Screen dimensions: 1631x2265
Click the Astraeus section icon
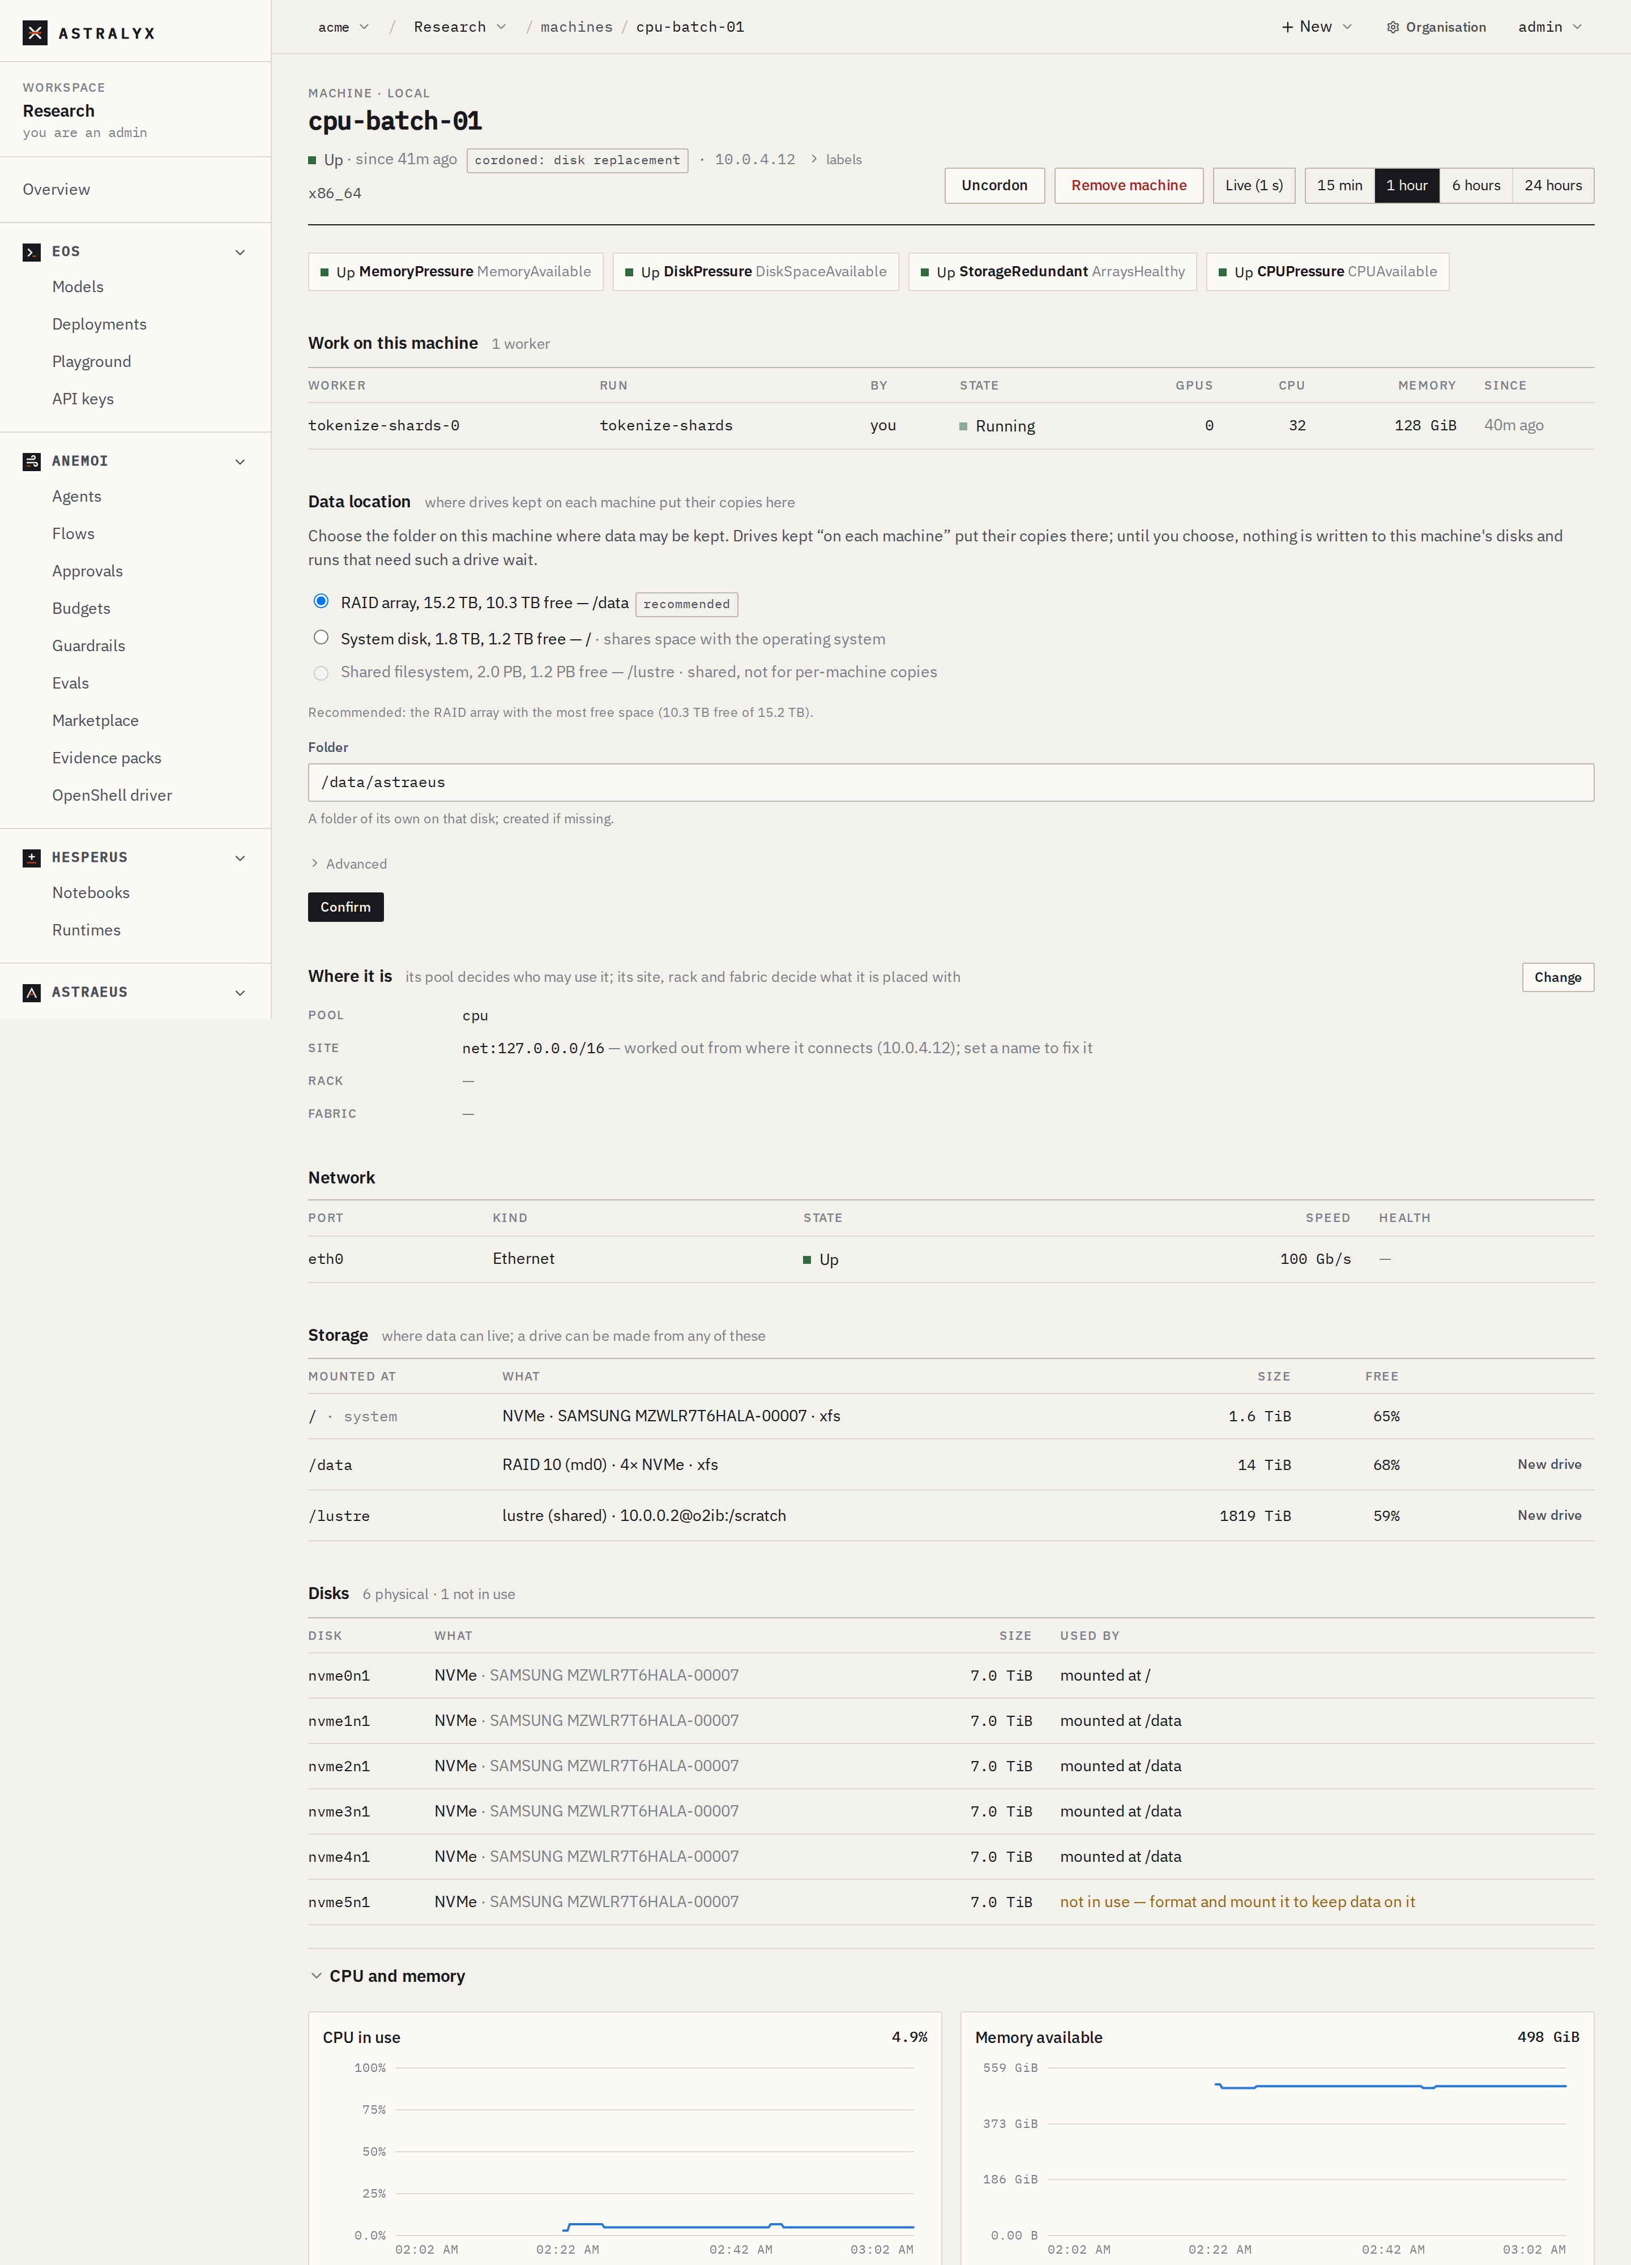point(32,993)
